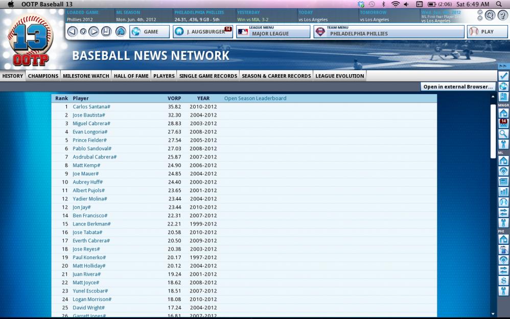
Task: Open the Open Season Leaderboard link
Action: tap(255, 99)
